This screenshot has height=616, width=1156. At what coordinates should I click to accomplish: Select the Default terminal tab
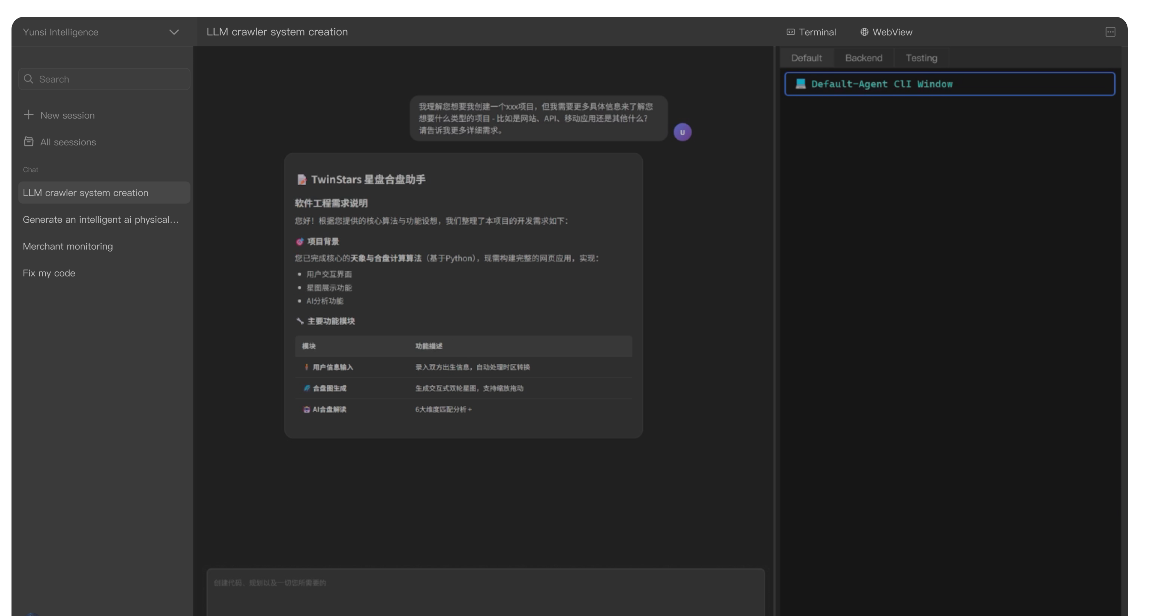point(807,58)
